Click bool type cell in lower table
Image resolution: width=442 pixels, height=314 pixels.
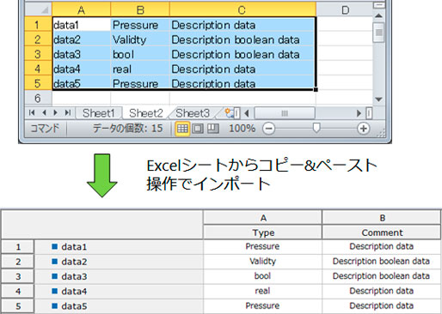pos(263,276)
